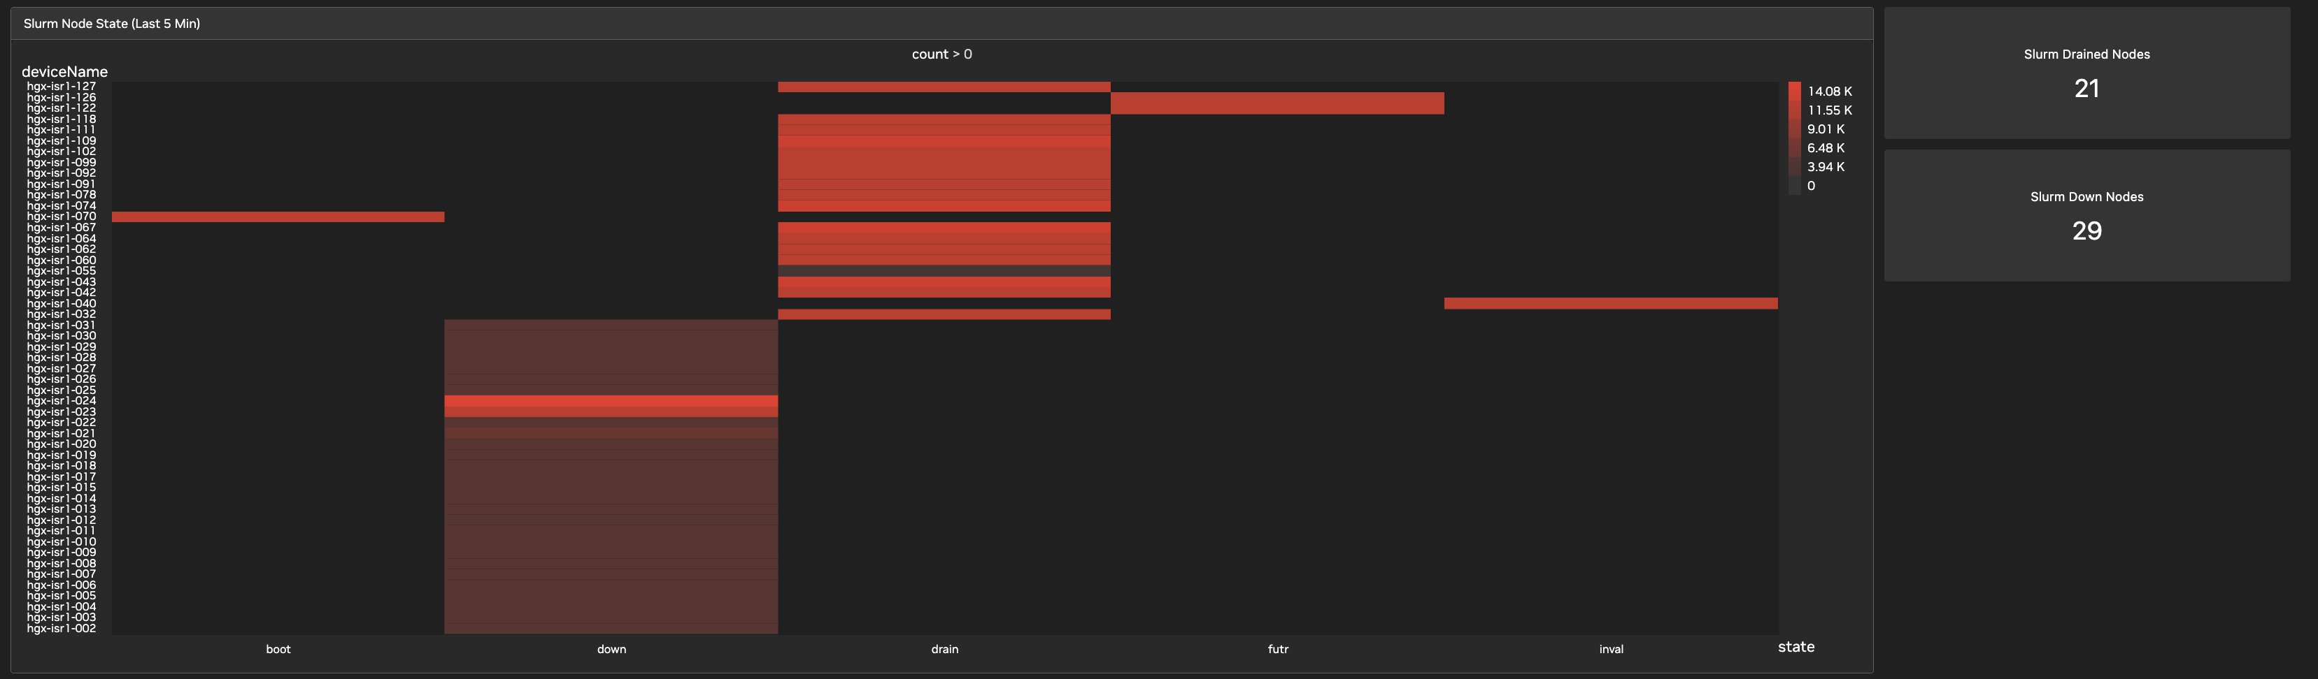
Task: Click the '6.48 K' legend value
Action: click(x=1826, y=148)
